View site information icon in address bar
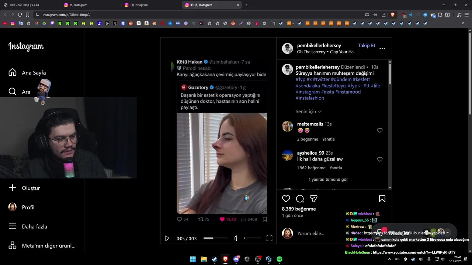 (37, 15)
